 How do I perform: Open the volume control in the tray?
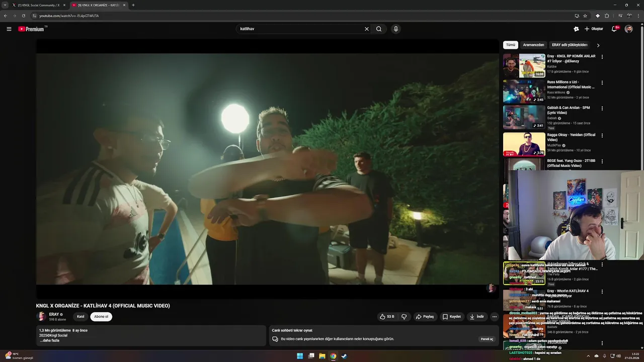click(x=618, y=356)
